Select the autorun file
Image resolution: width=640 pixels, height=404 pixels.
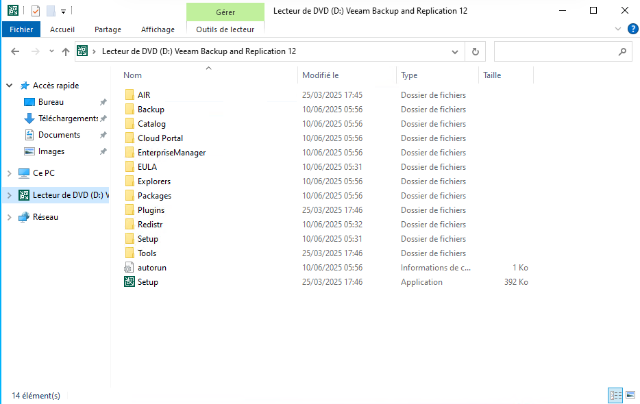(x=147, y=267)
